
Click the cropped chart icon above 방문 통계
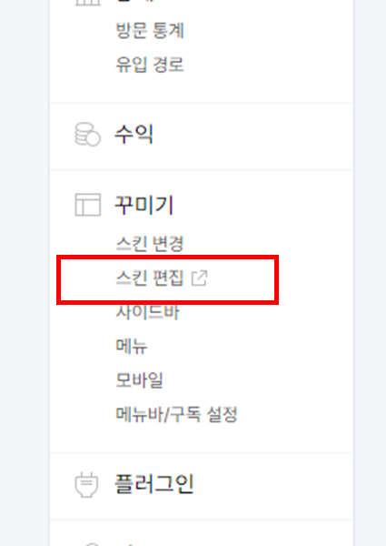coord(87,2)
